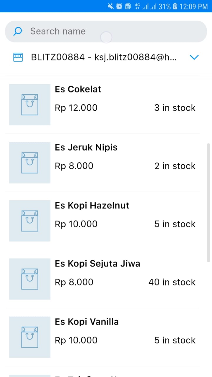Tap the store icon beside BLITZ00884
Image resolution: width=212 pixels, height=377 pixels.
[x=18, y=57]
